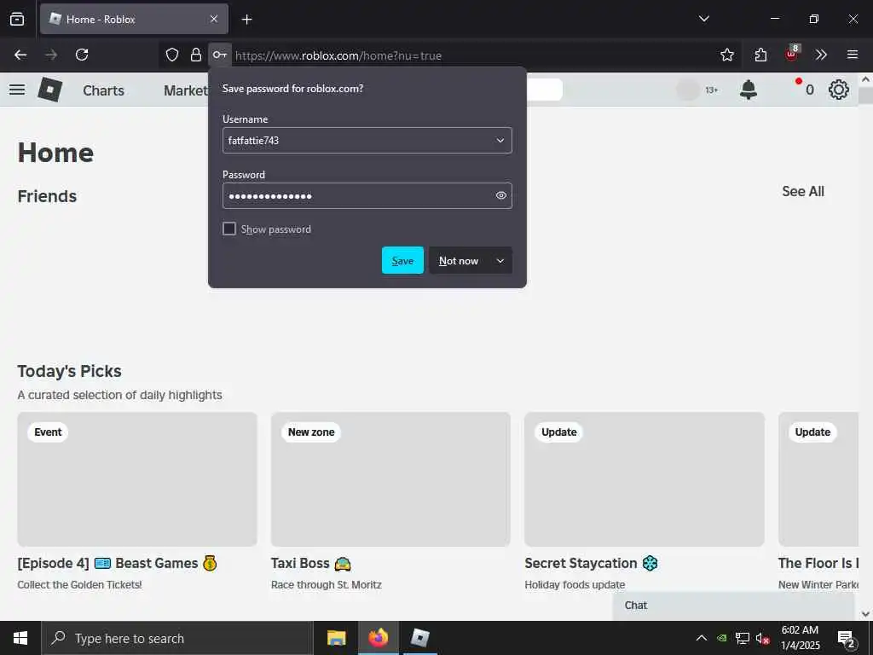Open the Roblox hamburger navigation menu
Viewport: 873px width, 655px height.
click(x=17, y=90)
